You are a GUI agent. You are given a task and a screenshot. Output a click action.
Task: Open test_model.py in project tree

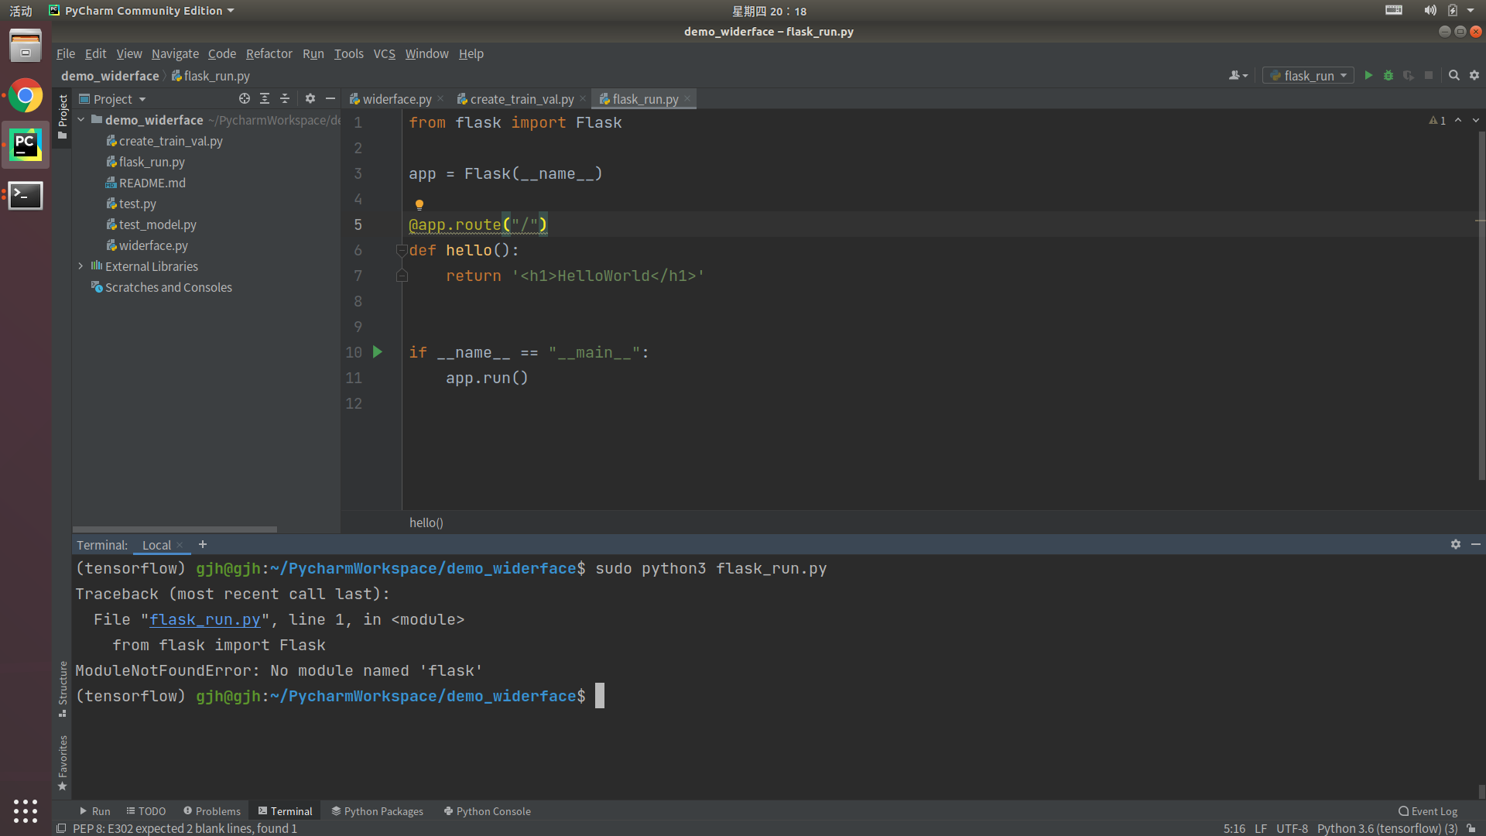click(157, 224)
